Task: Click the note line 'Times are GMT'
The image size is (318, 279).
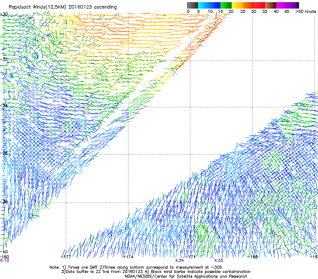Action: (83, 267)
